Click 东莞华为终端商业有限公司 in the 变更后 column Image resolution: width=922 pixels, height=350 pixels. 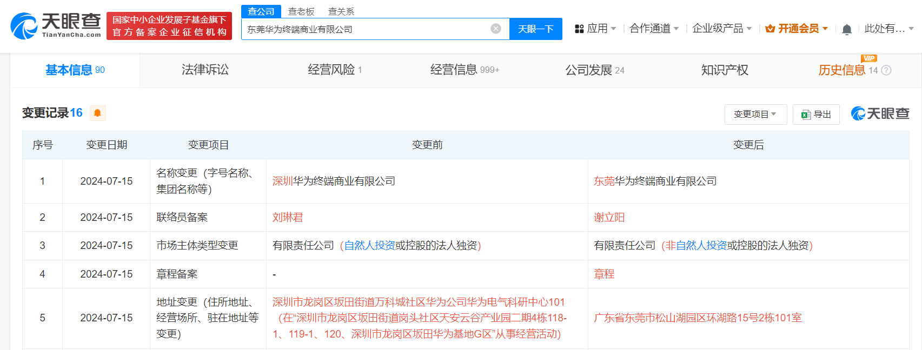pyautogui.click(x=655, y=181)
